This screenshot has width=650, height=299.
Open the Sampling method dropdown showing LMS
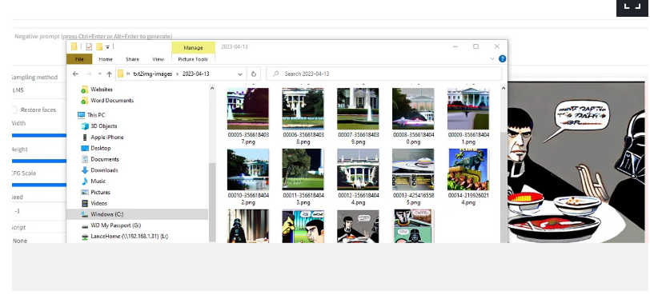pyautogui.click(x=39, y=90)
